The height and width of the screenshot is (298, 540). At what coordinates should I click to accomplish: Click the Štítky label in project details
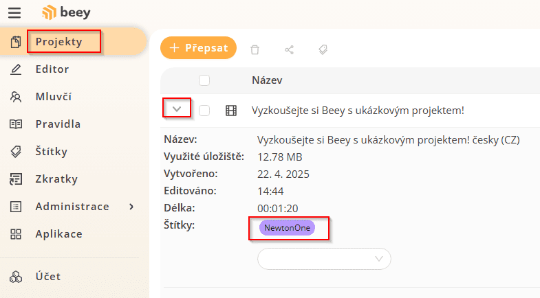click(x=179, y=225)
